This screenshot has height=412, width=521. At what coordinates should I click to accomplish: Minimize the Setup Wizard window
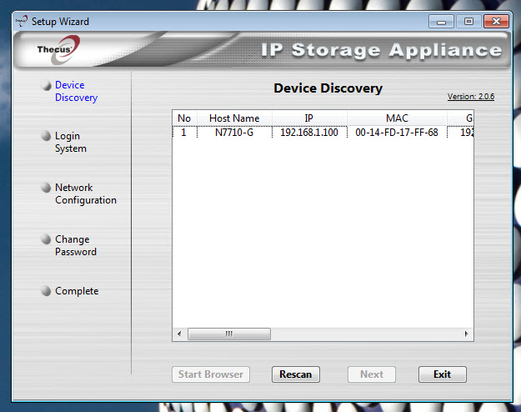pos(441,22)
